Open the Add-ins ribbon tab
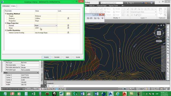 pos(92,6)
